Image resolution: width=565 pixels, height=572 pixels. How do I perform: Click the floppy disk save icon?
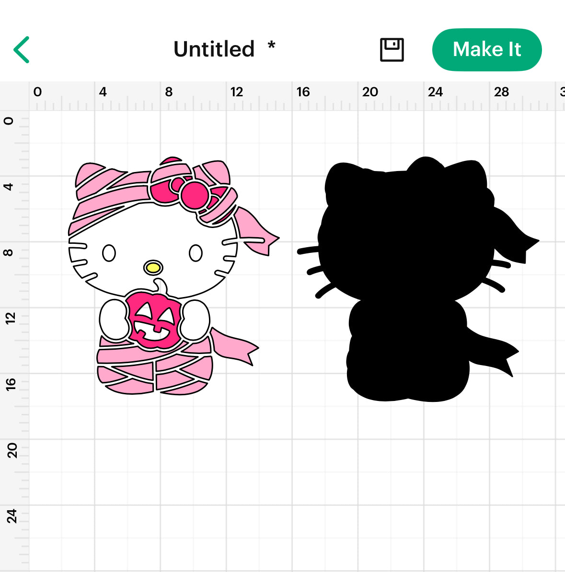(392, 50)
